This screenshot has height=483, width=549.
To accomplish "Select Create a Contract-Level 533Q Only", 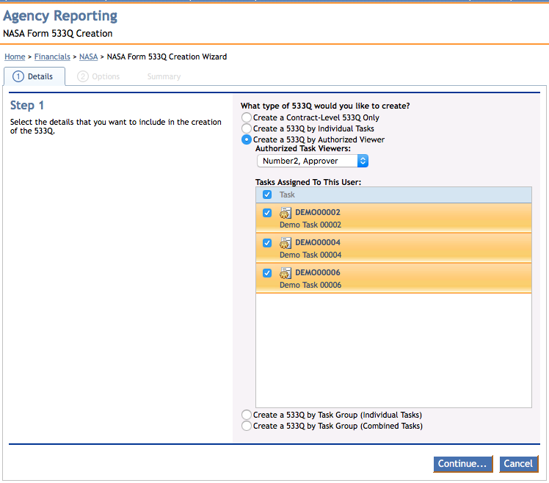I will point(247,117).
